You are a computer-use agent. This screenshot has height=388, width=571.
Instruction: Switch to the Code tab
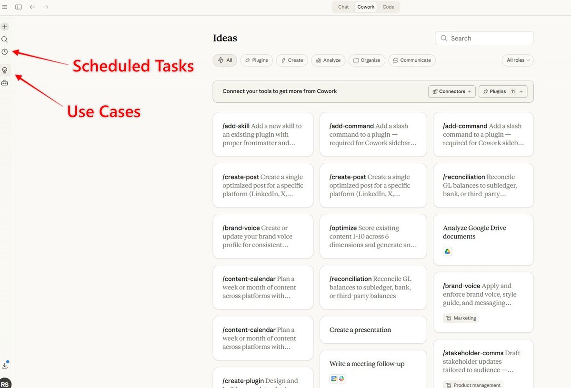click(388, 7)
